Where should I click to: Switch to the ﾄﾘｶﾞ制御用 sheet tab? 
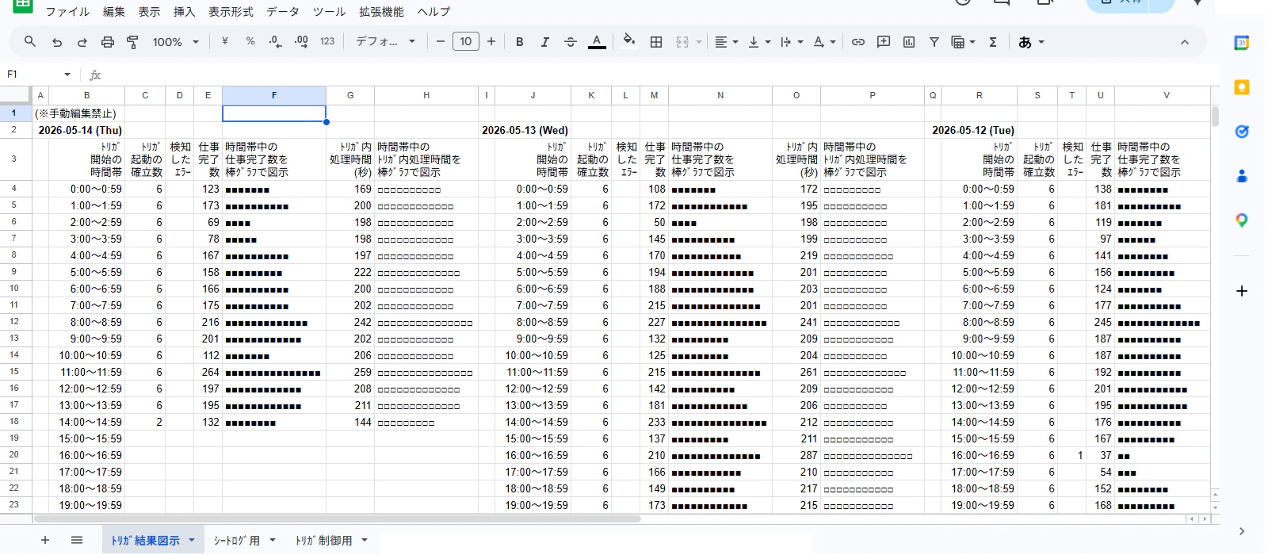click(323, 541)
